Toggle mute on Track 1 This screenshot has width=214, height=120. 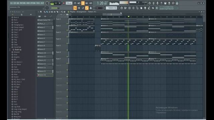67,24
